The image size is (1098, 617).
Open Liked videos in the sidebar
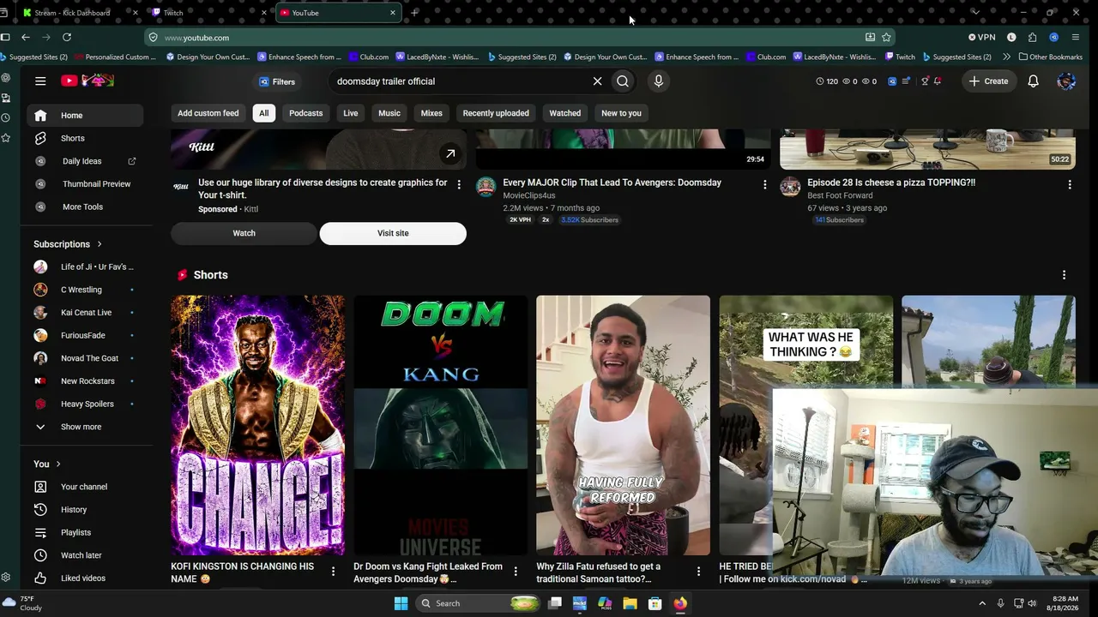[84, 578]
